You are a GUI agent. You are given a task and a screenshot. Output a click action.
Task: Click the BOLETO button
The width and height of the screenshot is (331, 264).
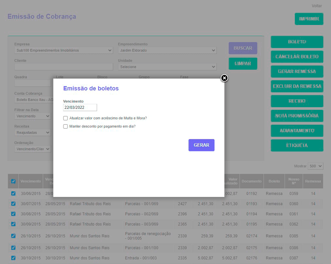(297, 42)
